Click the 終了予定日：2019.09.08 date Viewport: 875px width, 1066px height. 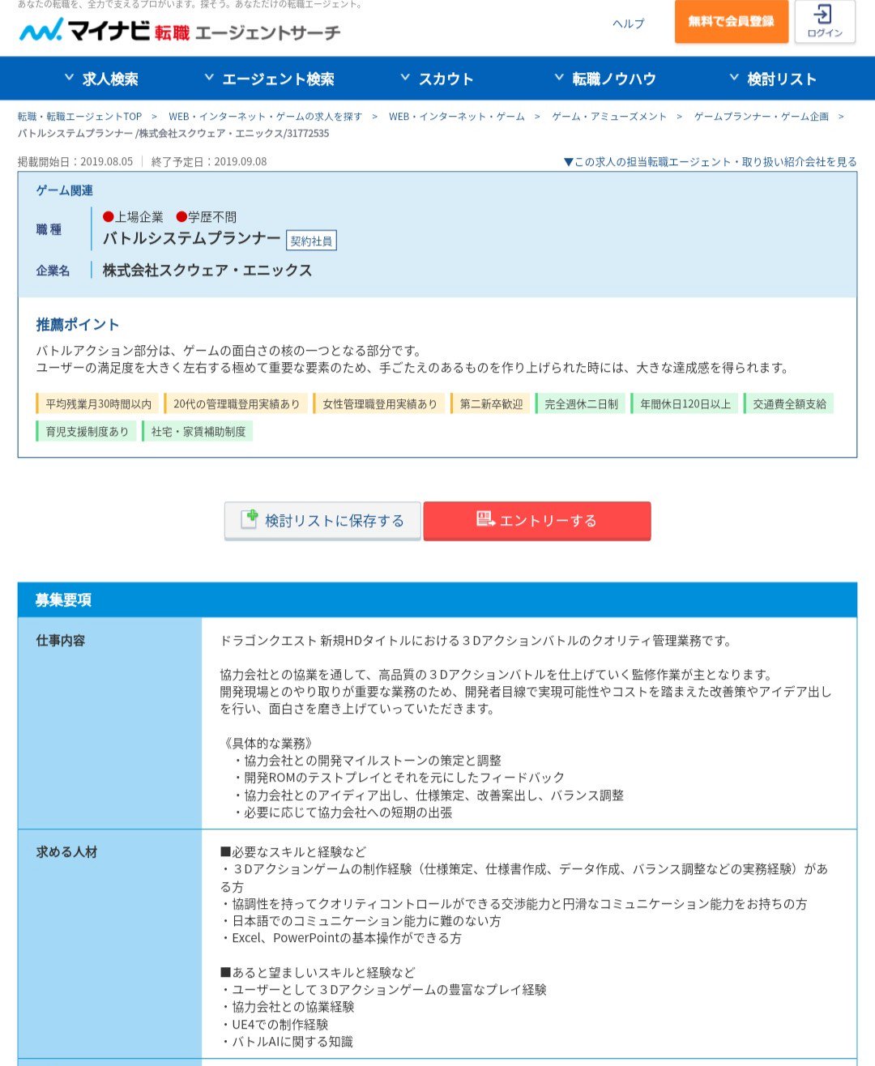(x=209, y=162)
